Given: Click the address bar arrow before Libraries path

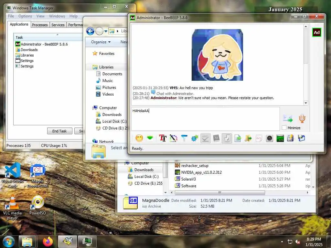Looking at the screenshot, I should (118, 31).
